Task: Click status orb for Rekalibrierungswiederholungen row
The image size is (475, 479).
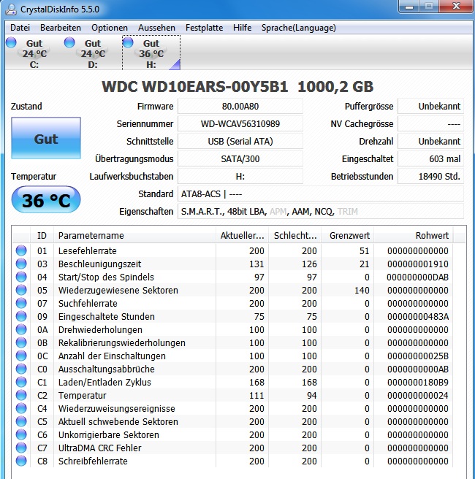Action: [x=21, y=342]
